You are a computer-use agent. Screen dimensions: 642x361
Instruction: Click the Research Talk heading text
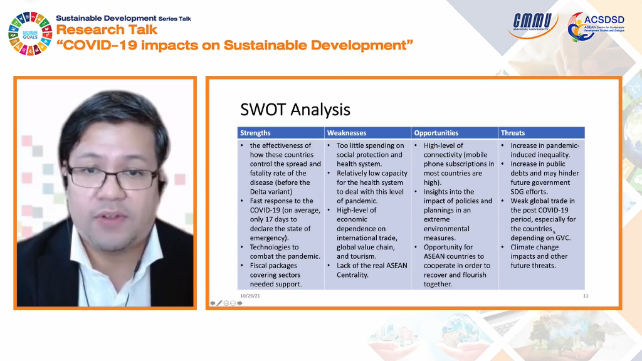pos(105,30)
